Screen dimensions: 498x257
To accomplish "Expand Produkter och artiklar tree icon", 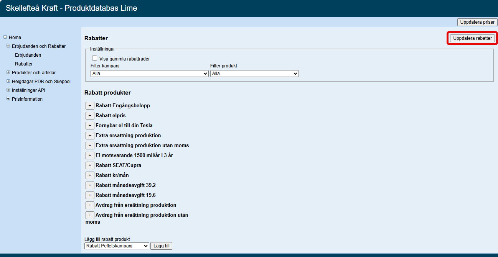I will (8, 72).
